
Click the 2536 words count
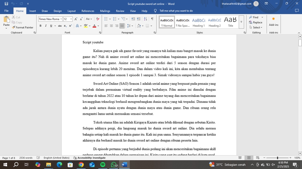26,158
